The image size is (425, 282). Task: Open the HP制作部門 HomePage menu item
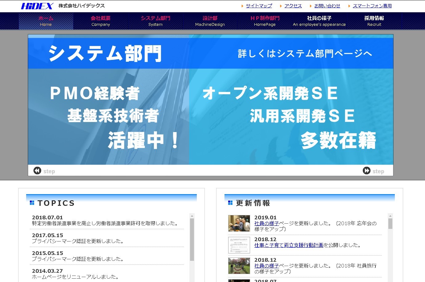[x=265, y=21]
